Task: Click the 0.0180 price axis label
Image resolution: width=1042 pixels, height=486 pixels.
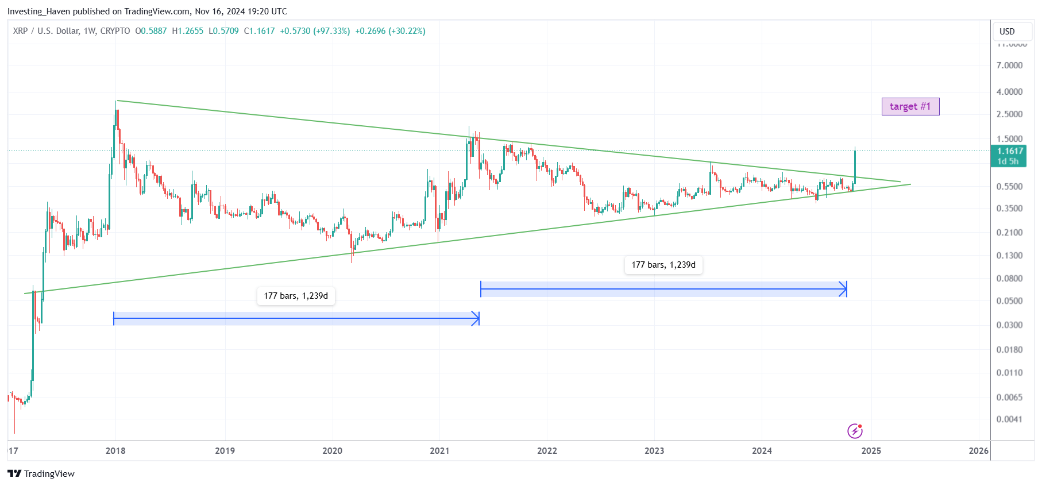Action: coord(1010,350)
